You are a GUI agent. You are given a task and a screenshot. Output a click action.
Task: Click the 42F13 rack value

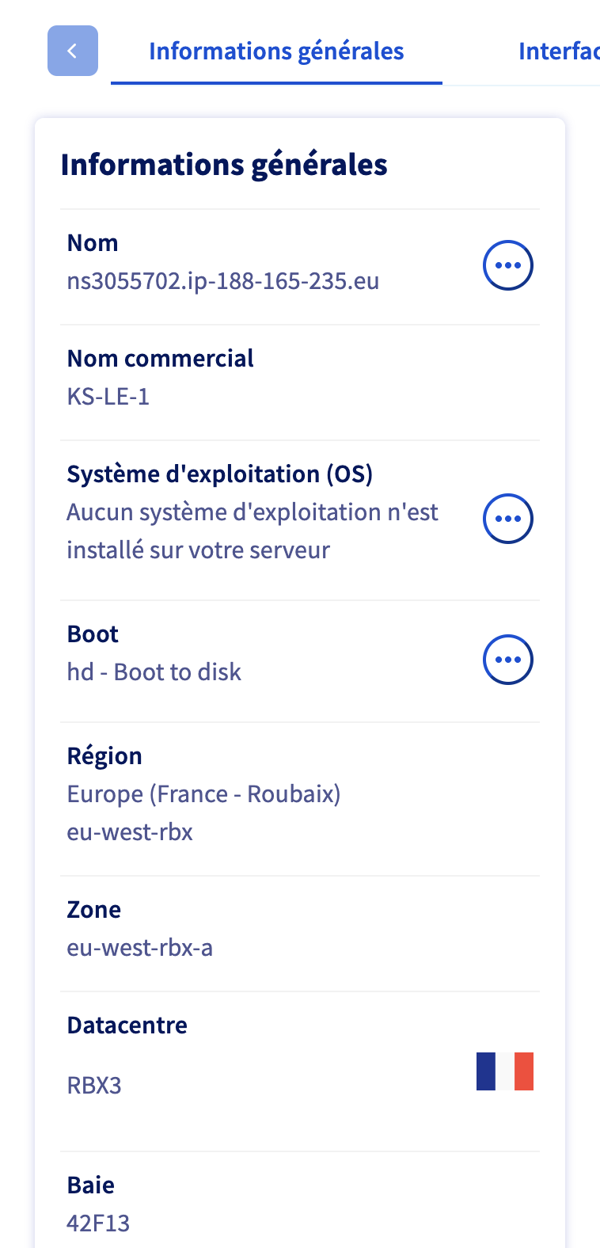point(98,1223)
